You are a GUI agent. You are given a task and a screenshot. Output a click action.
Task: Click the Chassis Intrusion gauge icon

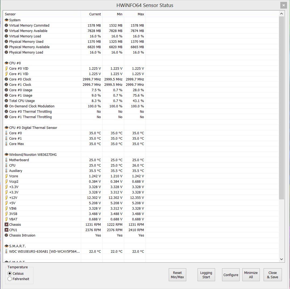click(6, 235)
